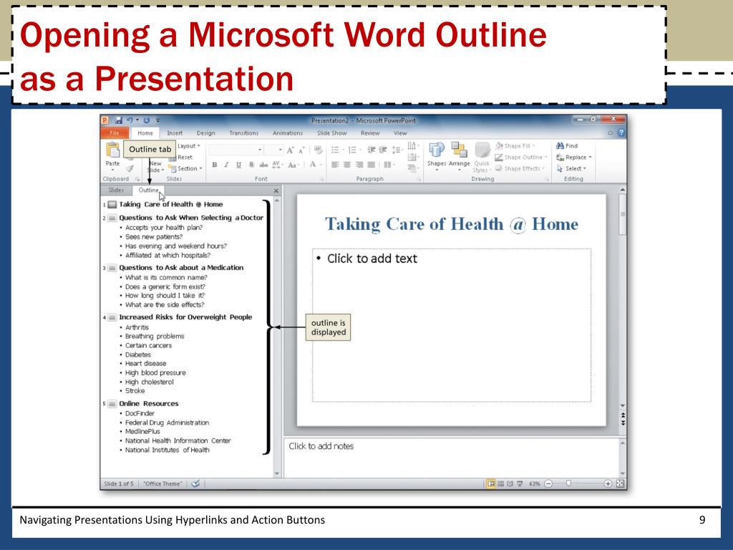Screen dimensions: 733x550
Task: Click the 'Click to add notes' pane
Action: click(451, 458)
